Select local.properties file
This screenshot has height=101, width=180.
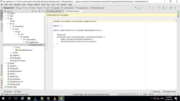coord(15,79)
